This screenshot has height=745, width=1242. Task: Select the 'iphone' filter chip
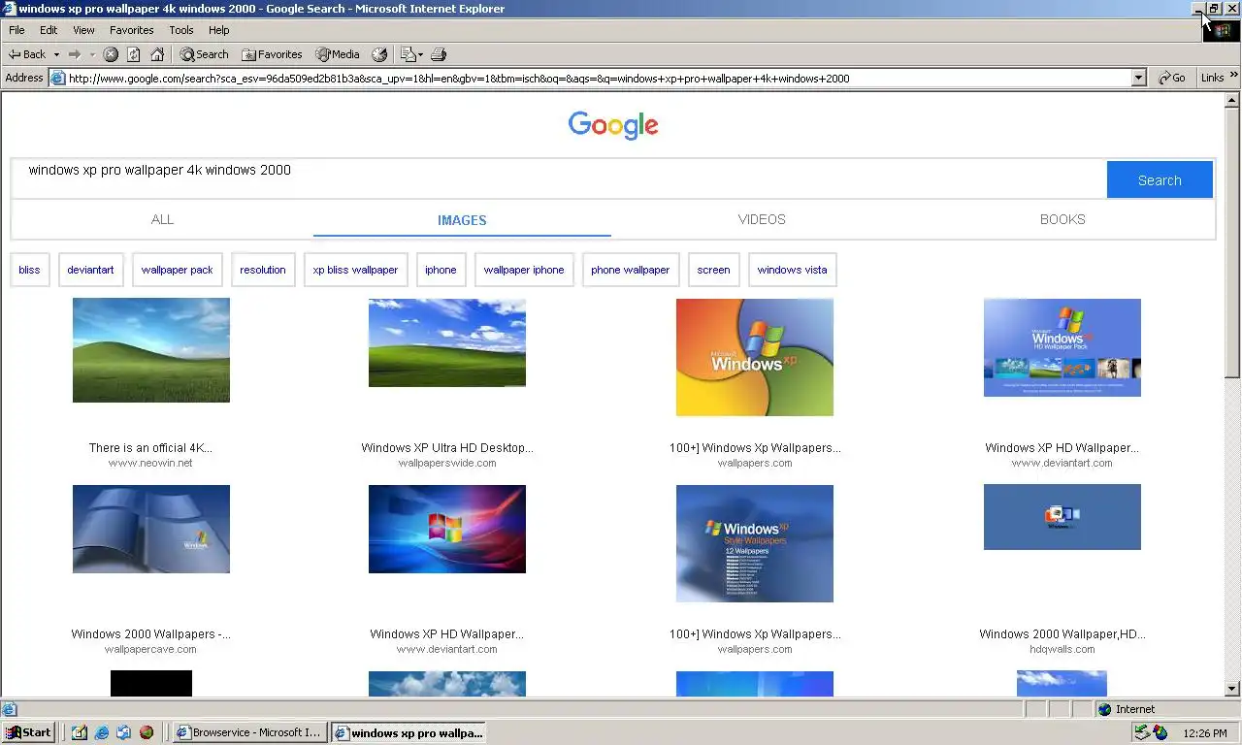click(x=441, y=270)
